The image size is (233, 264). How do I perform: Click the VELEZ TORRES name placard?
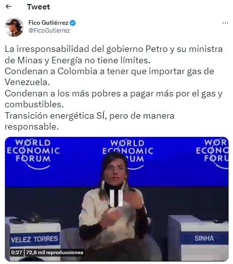[34, 239]
